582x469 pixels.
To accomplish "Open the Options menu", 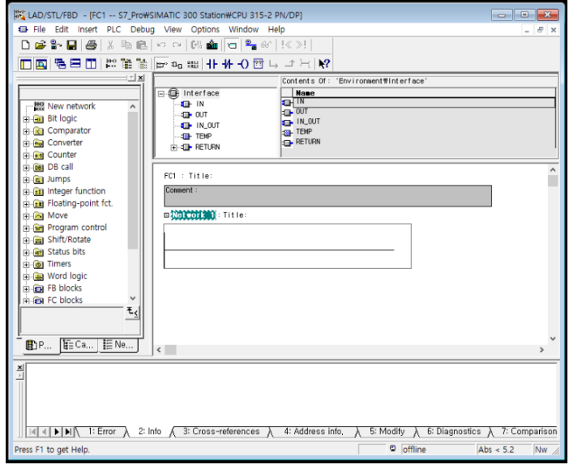I will pyautogui.click(x=205, y=30).
